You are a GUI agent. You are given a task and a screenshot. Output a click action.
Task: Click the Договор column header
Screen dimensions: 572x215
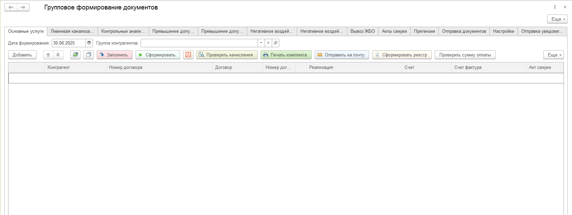coord(238,68)
